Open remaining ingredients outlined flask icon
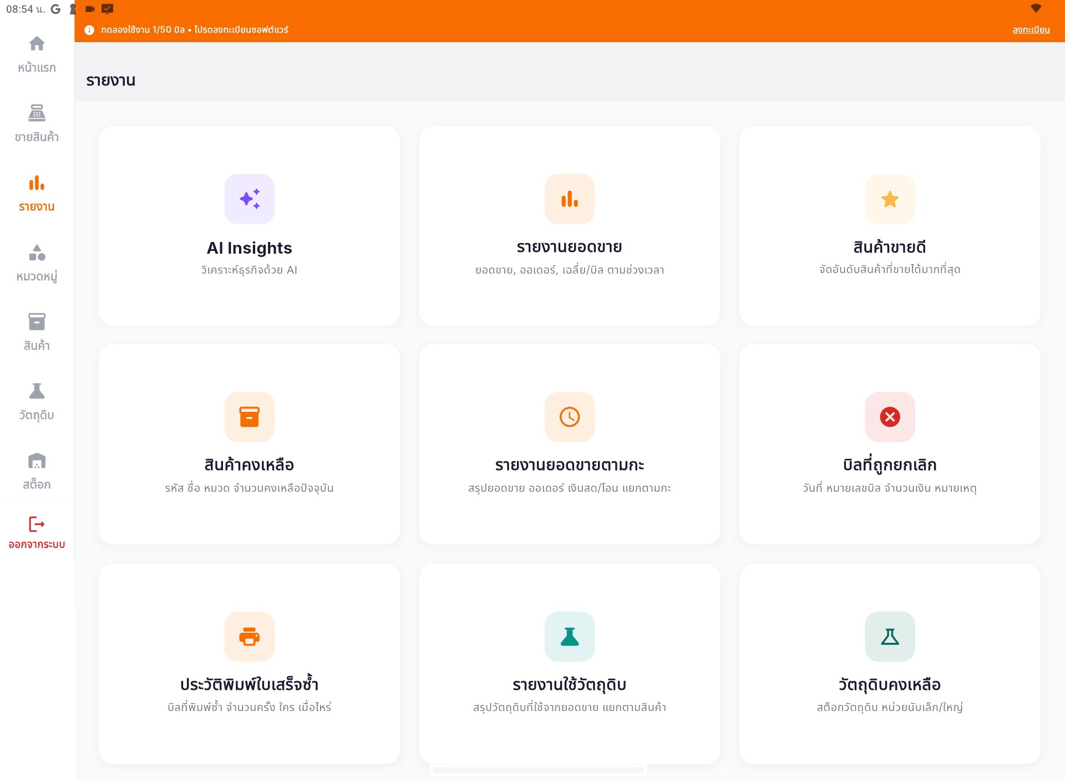The width and height of the screenshot is (1065, 781). coord(889,636)
